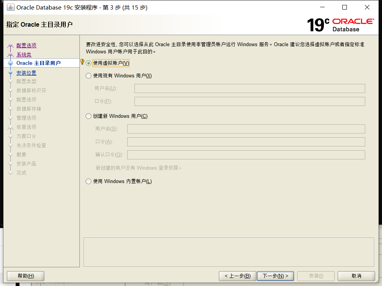This screenshot has width=382, height=286.
Task: Click the new user 用户名(S) field
Action: 246,129
